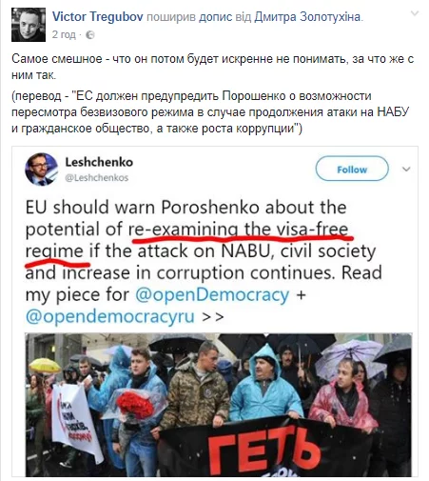Open Victor Tregubov's profile photo
Viewport: 429px width, 481px height.
tap(29, 25)
